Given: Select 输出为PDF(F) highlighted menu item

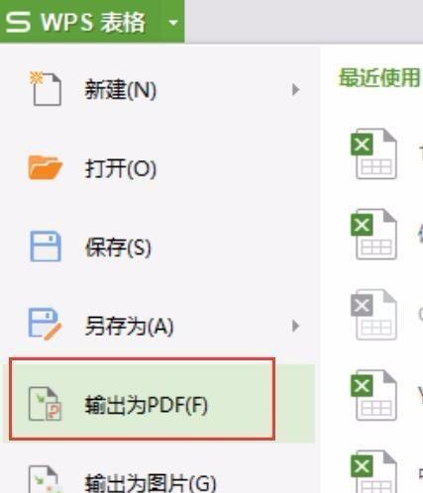Looking at the screenshot, I should click(x=142, y=399).
